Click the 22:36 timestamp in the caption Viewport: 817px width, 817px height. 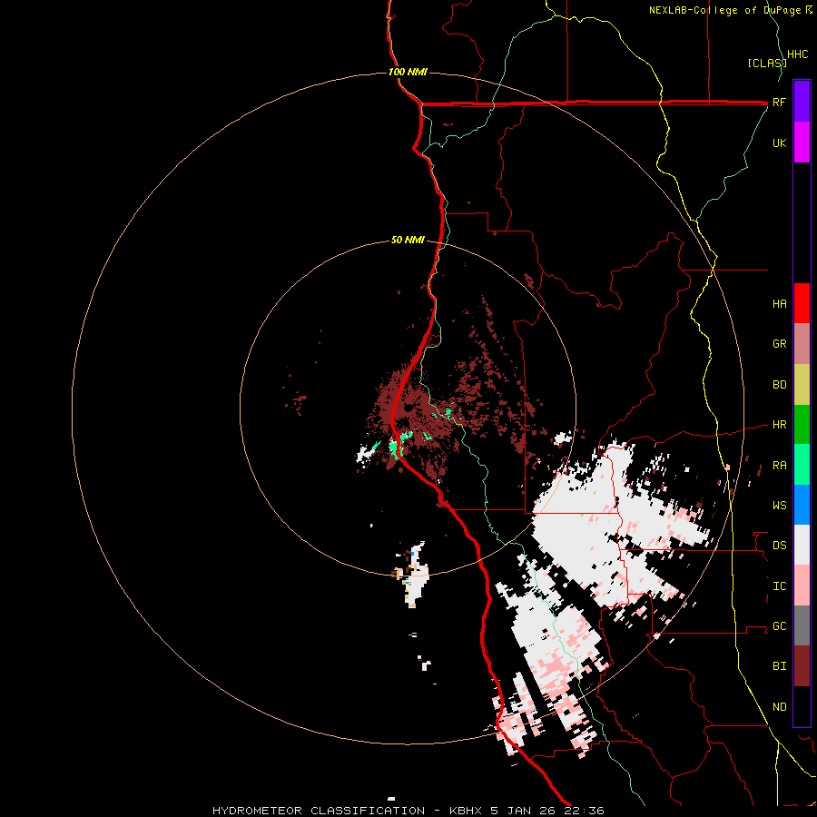tap(582, 811)
